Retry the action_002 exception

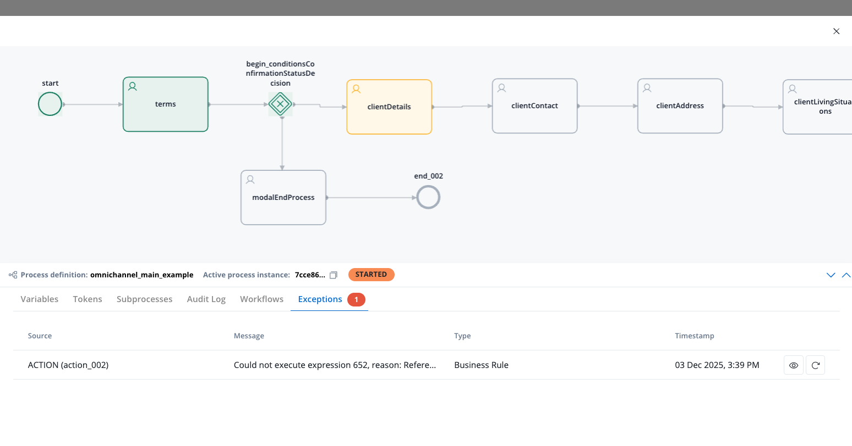coord(815,365)
